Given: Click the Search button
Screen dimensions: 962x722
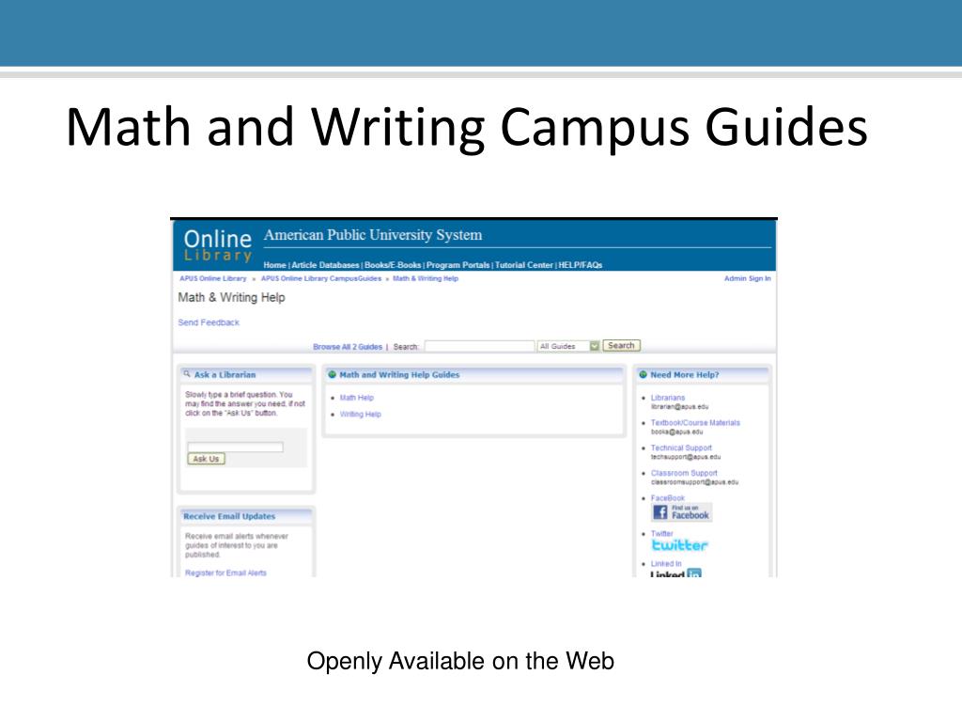Looking at the screenshot, I should pyautogui.click(x=621, y=346).
